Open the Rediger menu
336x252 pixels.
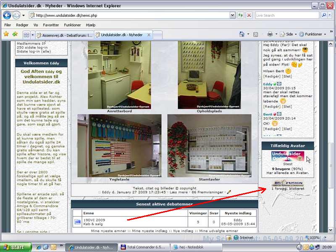pos(22,25)
